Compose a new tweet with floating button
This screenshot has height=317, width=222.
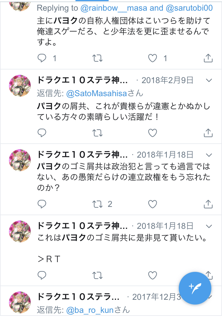pos(195,288)
